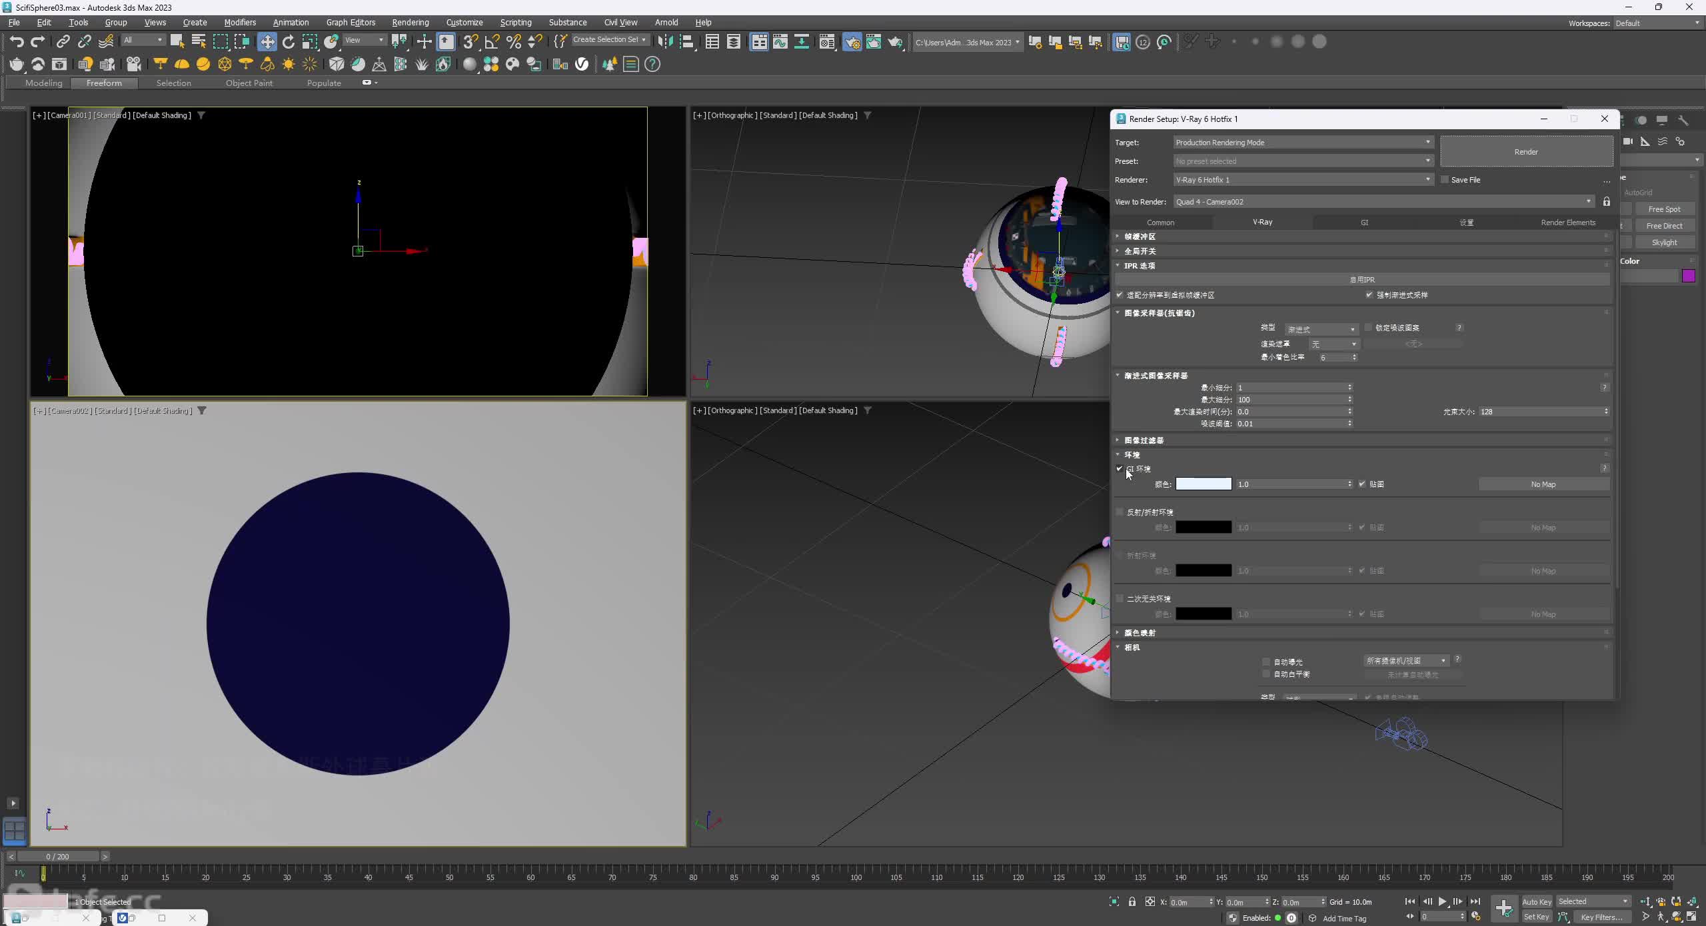1706x926 pixels.
Task: Click the Go to Start playback control
Action: tap(1410, 901)
